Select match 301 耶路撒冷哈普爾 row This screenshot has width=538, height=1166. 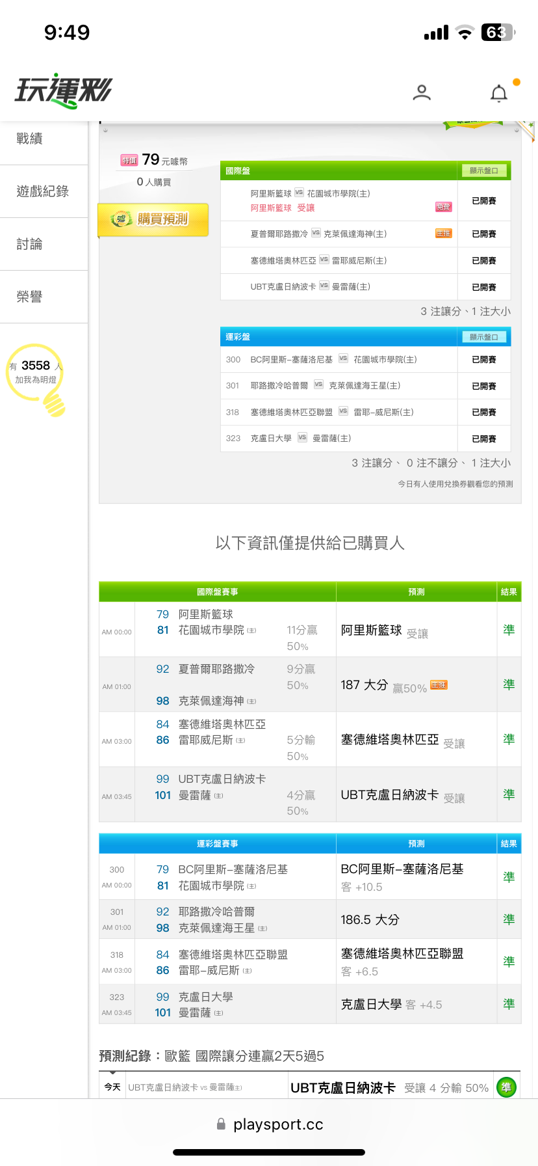click(x=366, y=385)
